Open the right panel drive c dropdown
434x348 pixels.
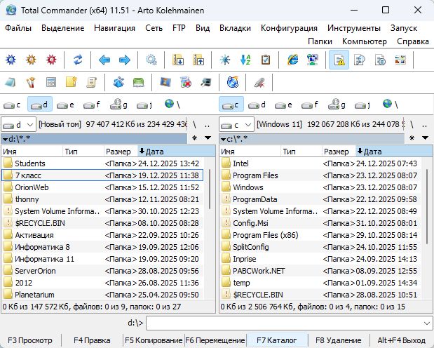tap(237, 124)
